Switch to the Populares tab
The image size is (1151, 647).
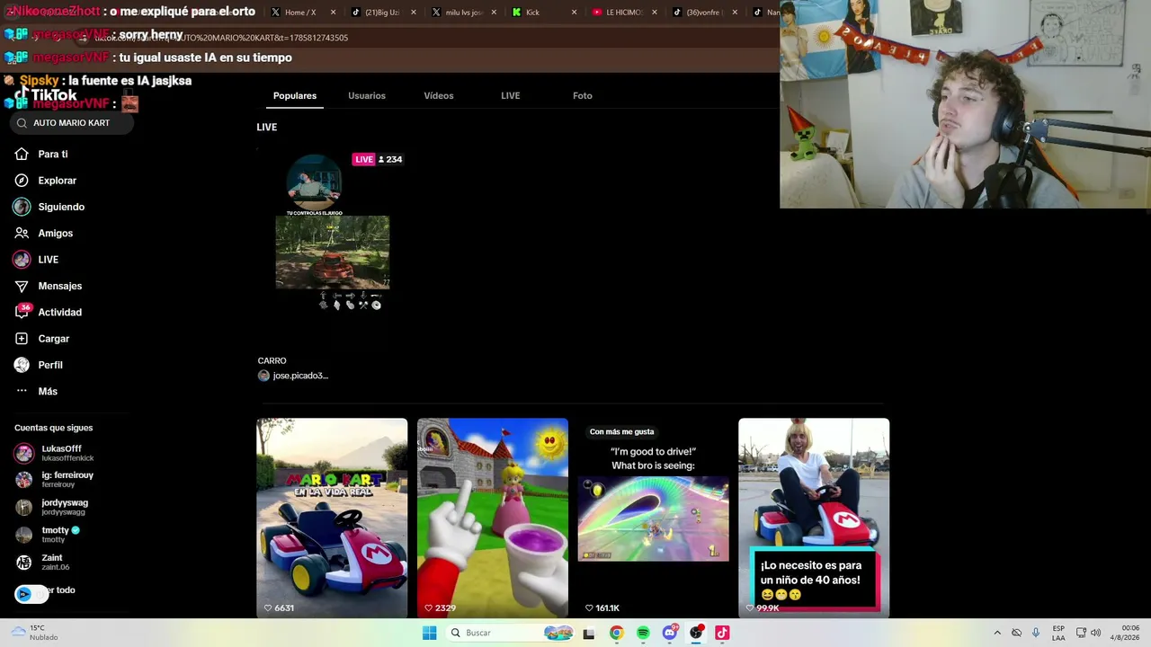[x=295, y=95]
